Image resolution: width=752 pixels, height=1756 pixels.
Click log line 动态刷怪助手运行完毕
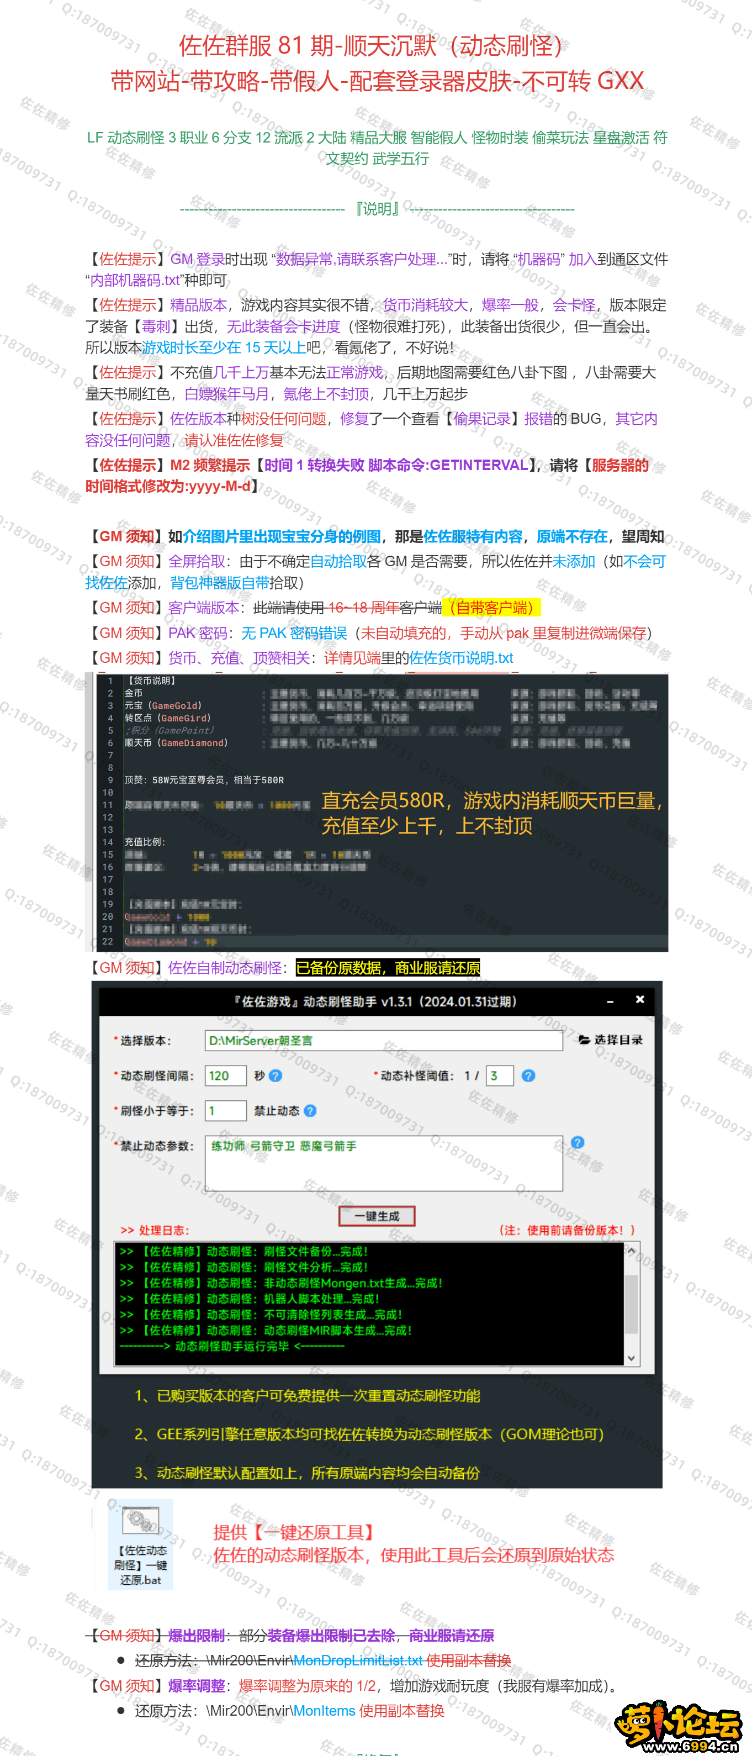[x=231, y=1346]
